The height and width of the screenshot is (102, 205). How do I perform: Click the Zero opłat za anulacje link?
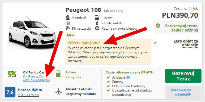click(x=186, y=43)
